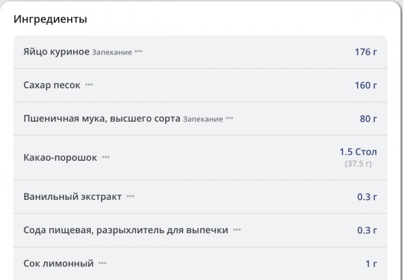Open options dots next to Ванильный экстракт
403x280 pixels.
pos(130,196)
